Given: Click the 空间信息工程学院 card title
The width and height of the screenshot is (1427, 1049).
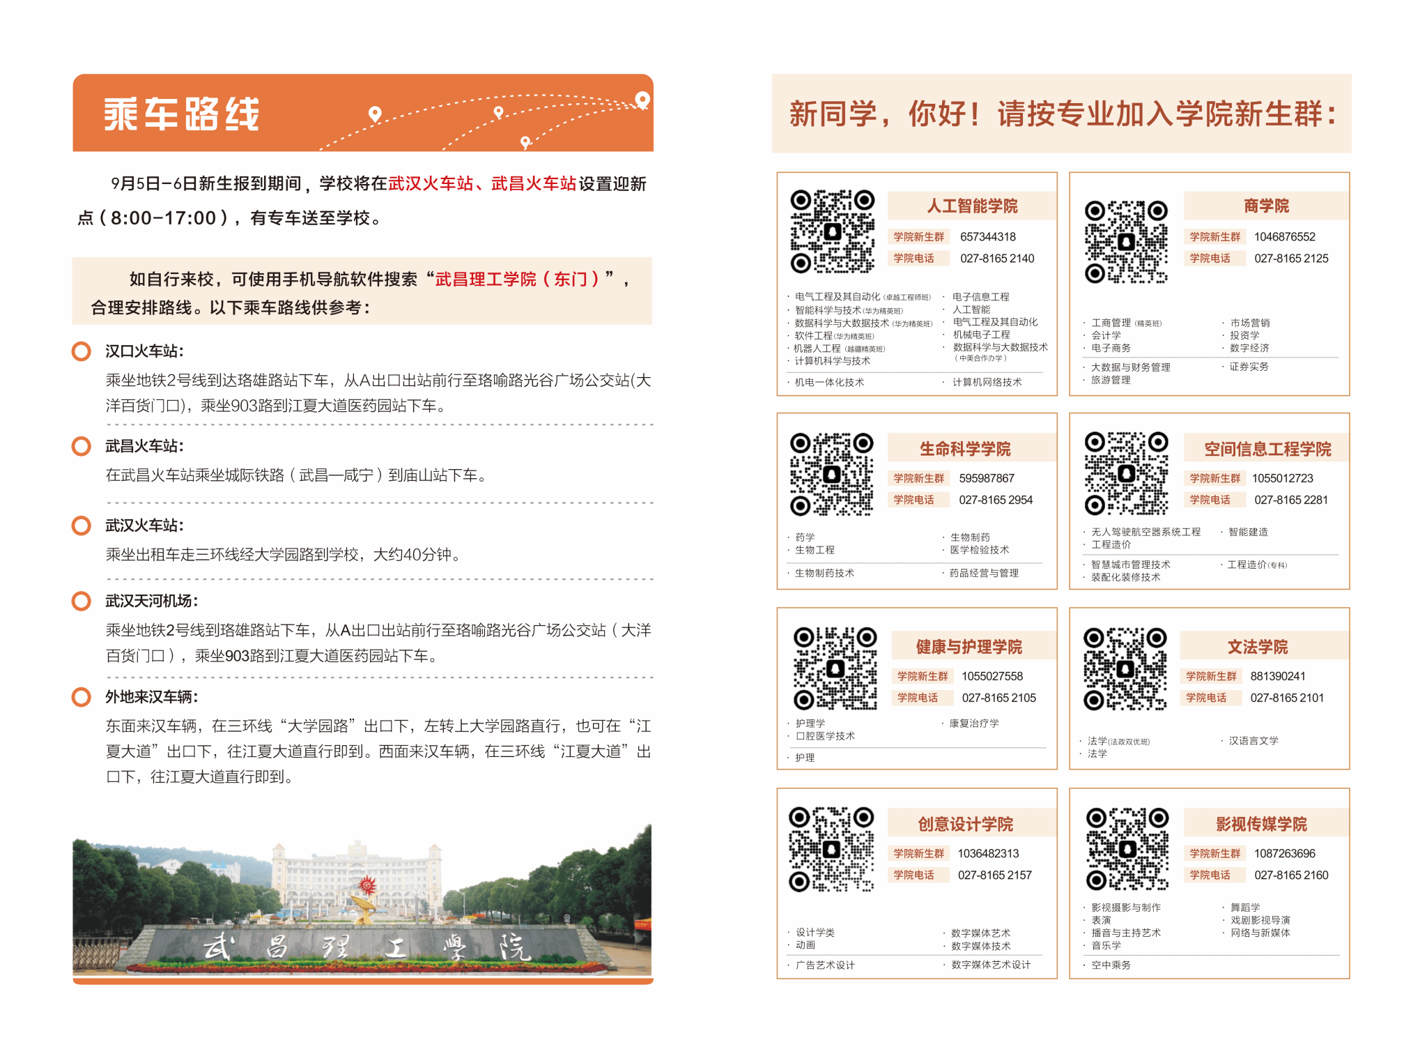Looking at the screenshot, I should (1267, 449).
